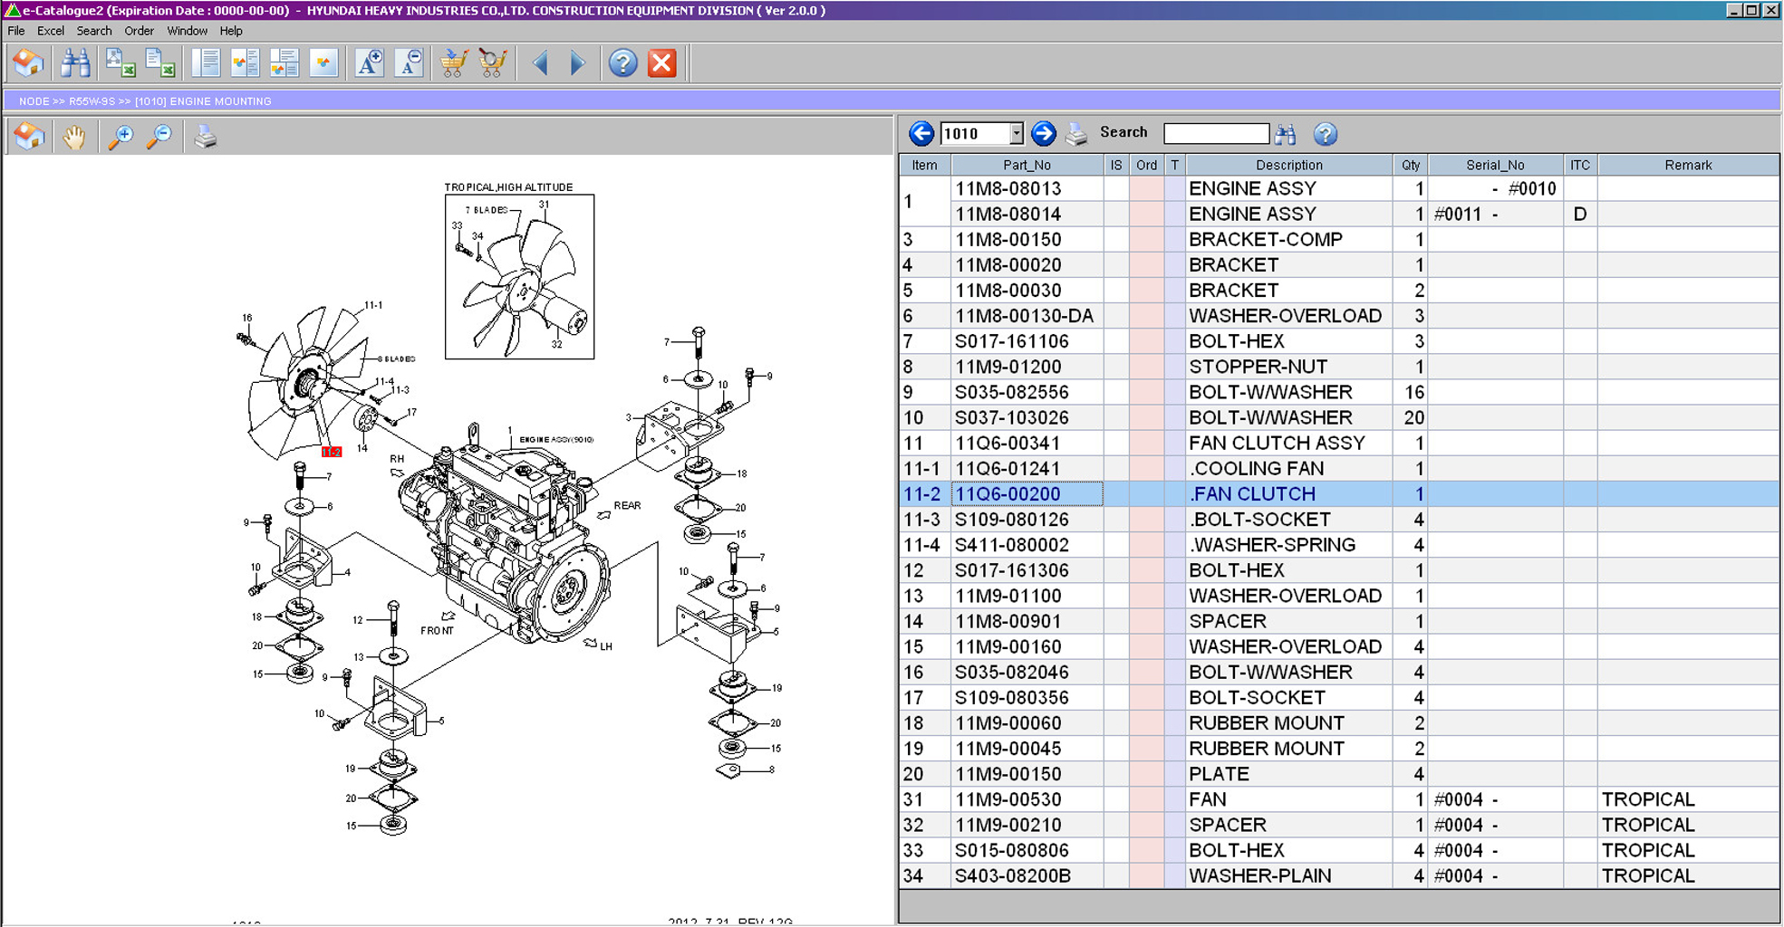1784x927 pixels.
Task: Click the add-to-cart icon with the blue arrow
Action: (453, 63)
